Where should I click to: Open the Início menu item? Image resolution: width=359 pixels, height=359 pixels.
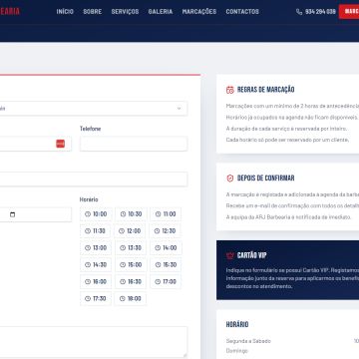[x=65, y=12]
